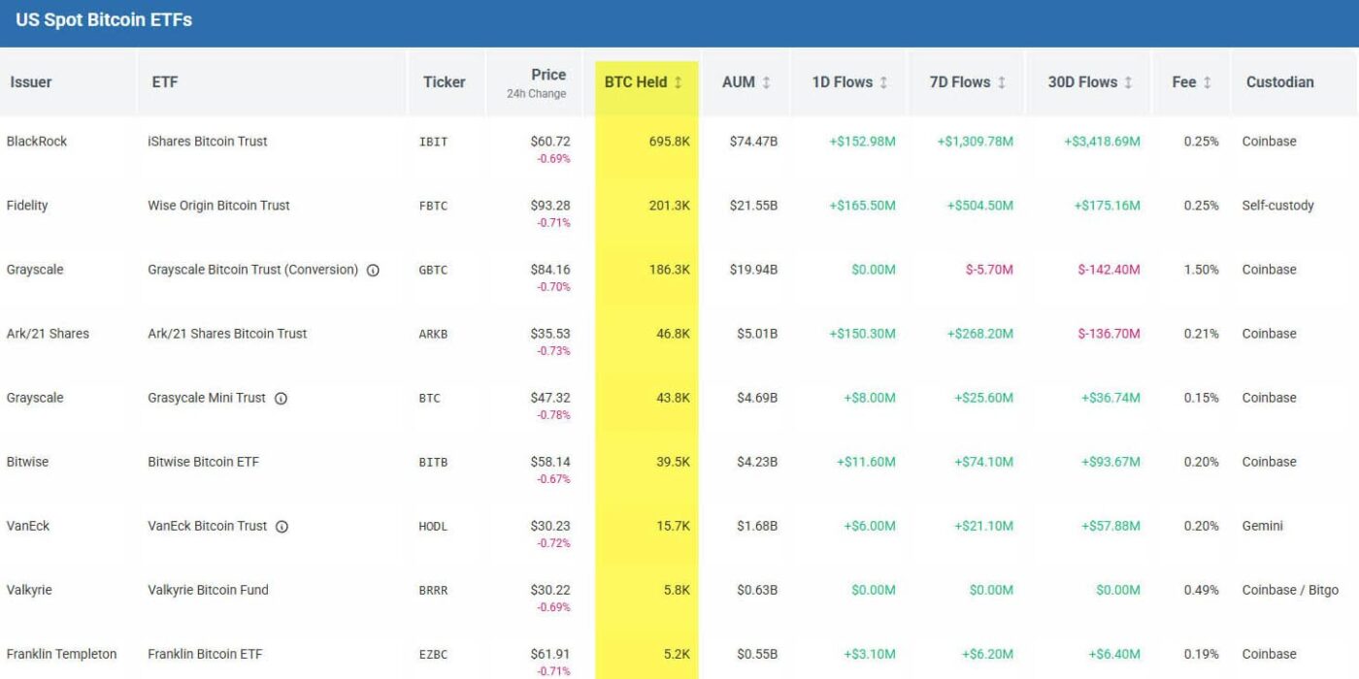This screenshot has height=679, width=1359.
Task: Open Grasycale Mini Trust entry
Action: click(x=206, y=398)
